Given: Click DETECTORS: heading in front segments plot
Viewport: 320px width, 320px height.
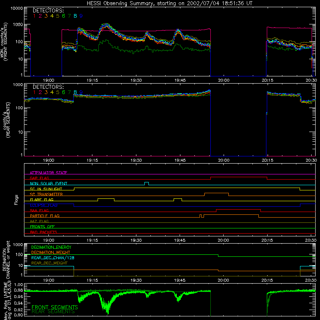Looking at the screenshot, I should pyautogui.click(x=48, y=10).
